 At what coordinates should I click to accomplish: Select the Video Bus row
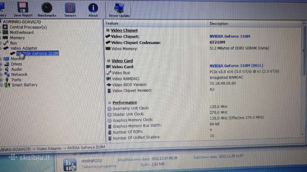pos(203,73)
